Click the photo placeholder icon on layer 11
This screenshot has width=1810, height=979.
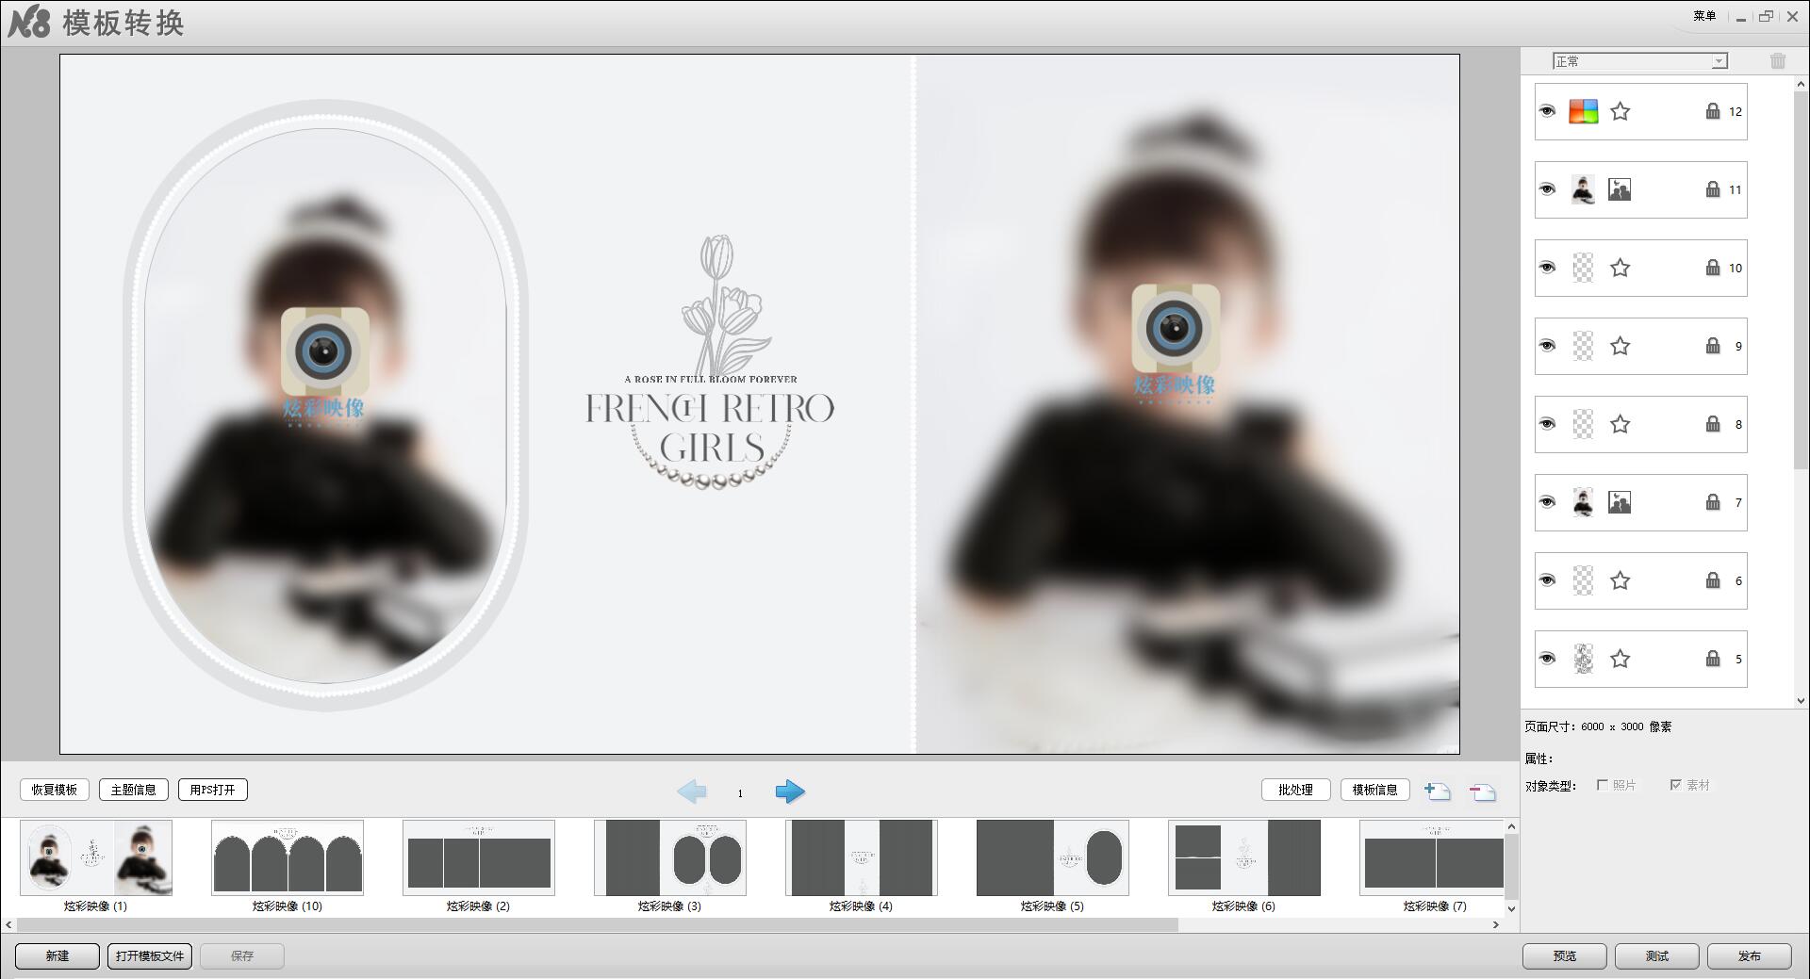1620,190
